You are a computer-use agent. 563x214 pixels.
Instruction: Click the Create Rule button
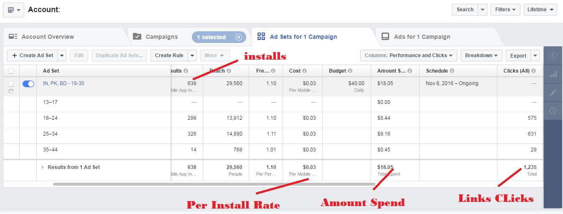[169, 55]
